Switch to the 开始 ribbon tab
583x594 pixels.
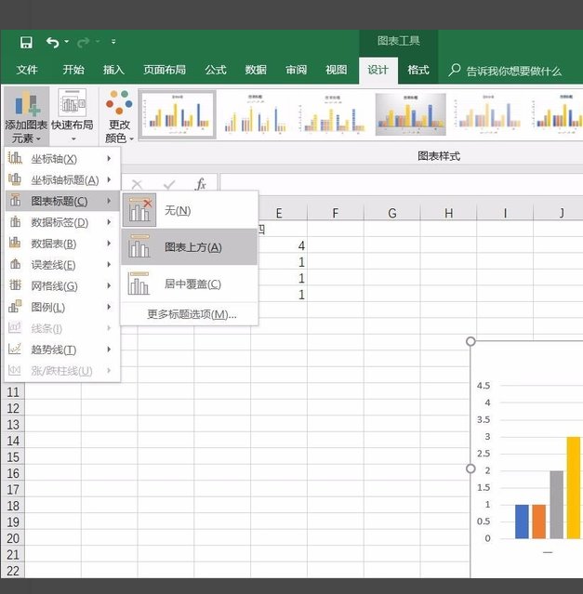click(73, 70)
